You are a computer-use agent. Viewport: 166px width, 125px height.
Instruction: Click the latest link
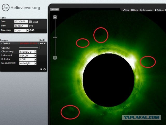pyautogui.click(x=35, y=22)
